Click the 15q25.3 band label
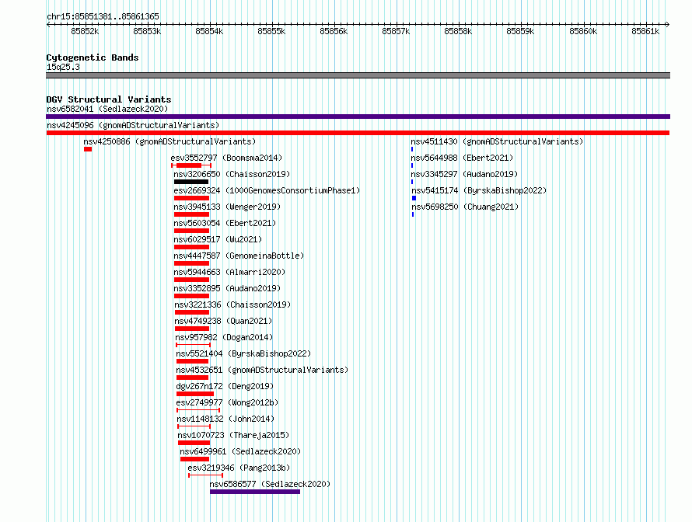The width and height of the screenshot is (692, 522). coord(63,67)
